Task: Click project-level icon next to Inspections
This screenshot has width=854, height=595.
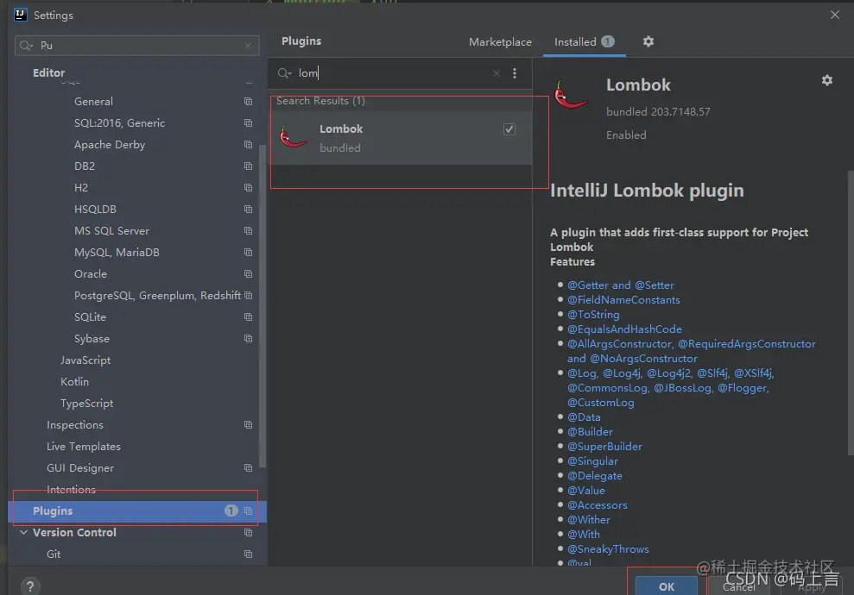Action: click(249, 425)
